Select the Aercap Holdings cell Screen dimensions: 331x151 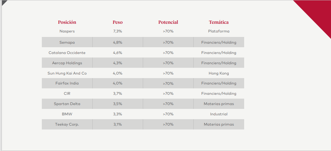67,63
